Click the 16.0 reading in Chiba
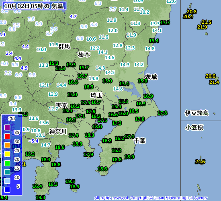 coord(123,113)
